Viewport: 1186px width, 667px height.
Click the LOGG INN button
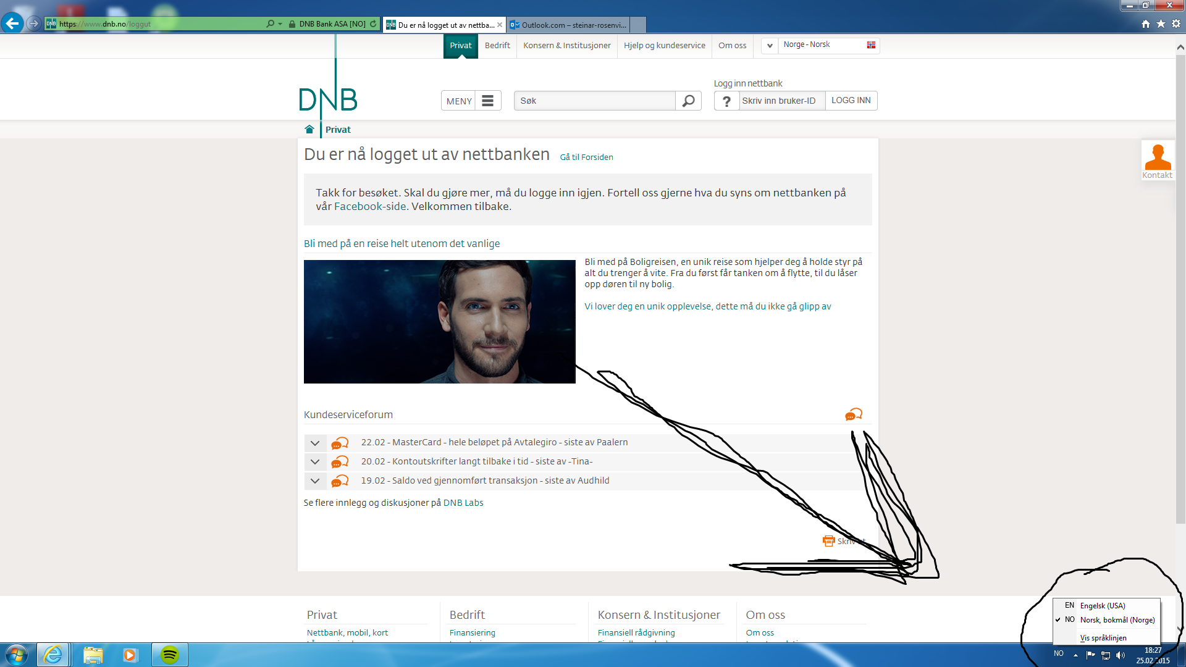(851, 101)
